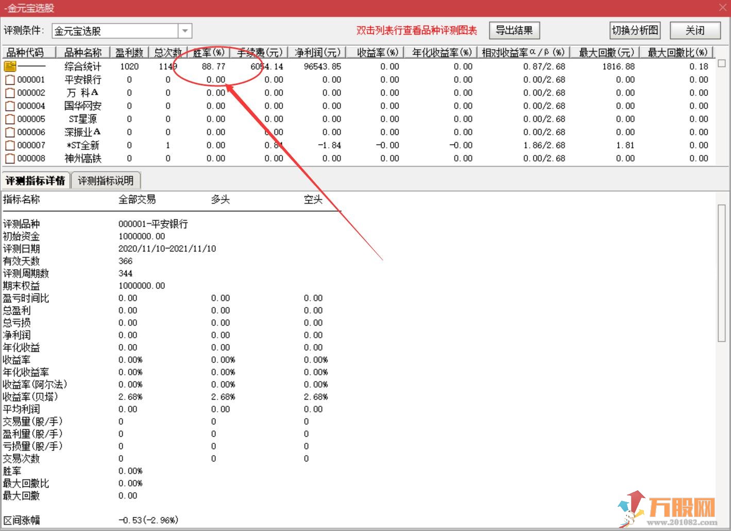Open the 评测条件 dropdown arrow
Image resolution: width=731 pixels, height=531 pixels.
pyautogui.click(x=185, y=31)
